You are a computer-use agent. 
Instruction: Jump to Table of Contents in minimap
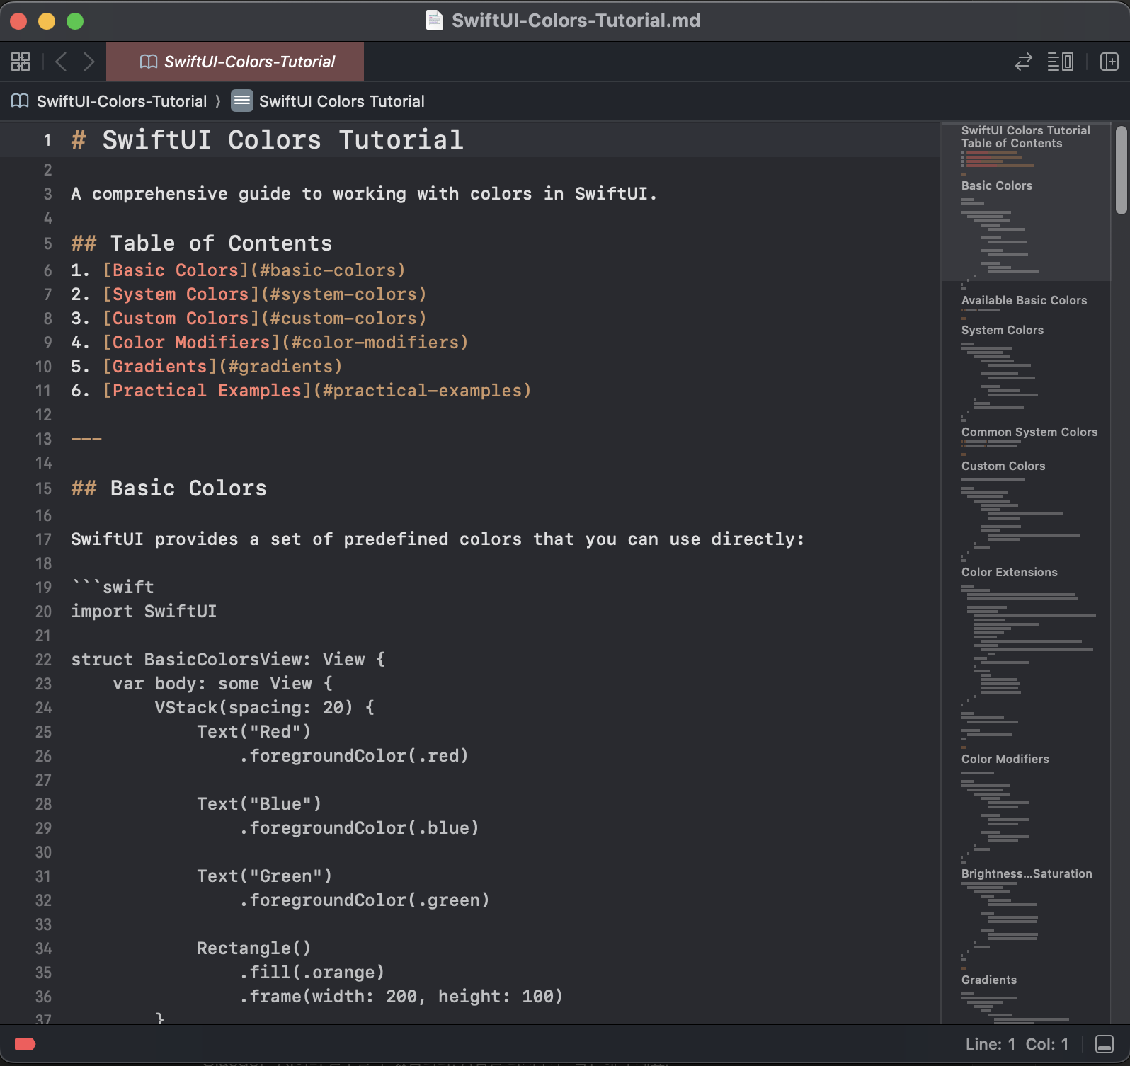[x=1012, y=143]
